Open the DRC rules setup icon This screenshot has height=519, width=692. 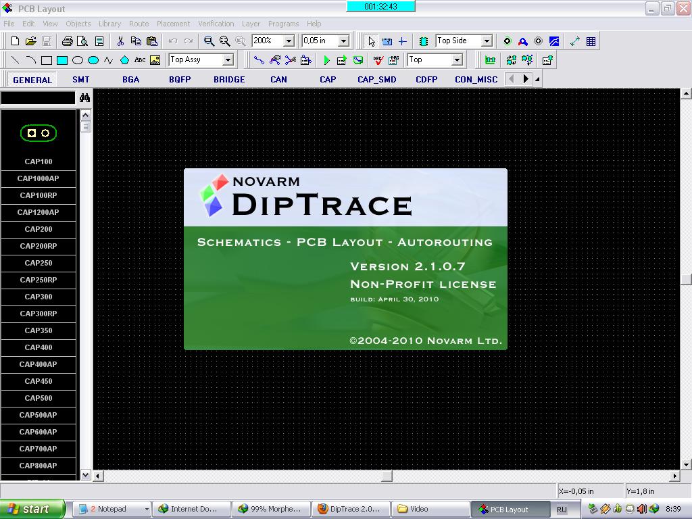coord(394,60)
